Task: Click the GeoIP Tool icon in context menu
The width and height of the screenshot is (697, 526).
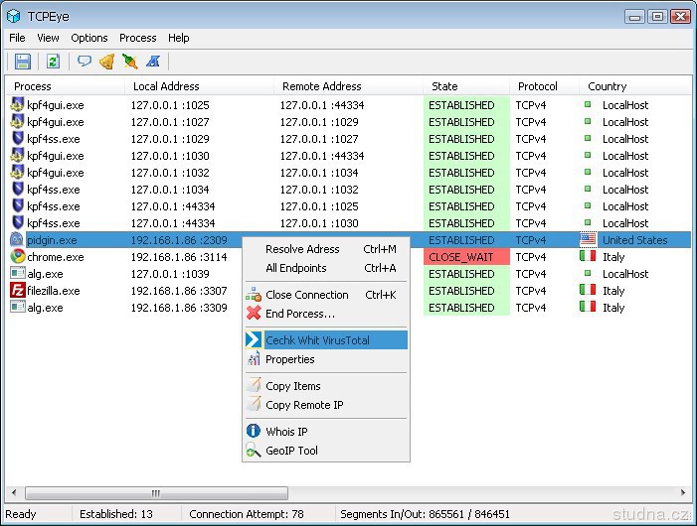Action: point(254,451)
